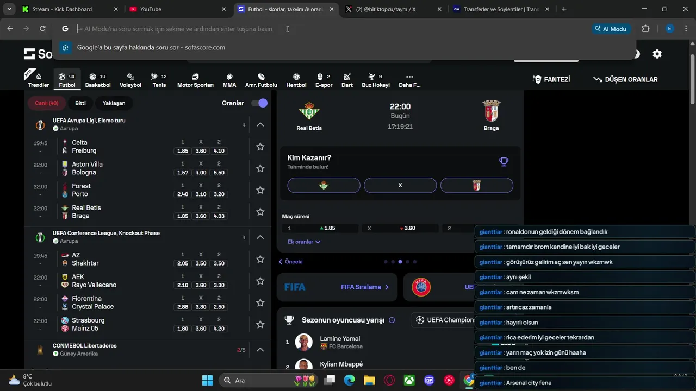The height and width of the screenshot is (391, 696).
Task: Click the AI Modu button
Action: click(x=611, y=29)
